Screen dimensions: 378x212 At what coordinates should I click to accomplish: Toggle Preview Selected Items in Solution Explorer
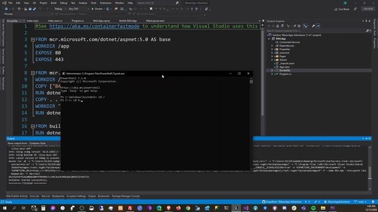[318, 26]
